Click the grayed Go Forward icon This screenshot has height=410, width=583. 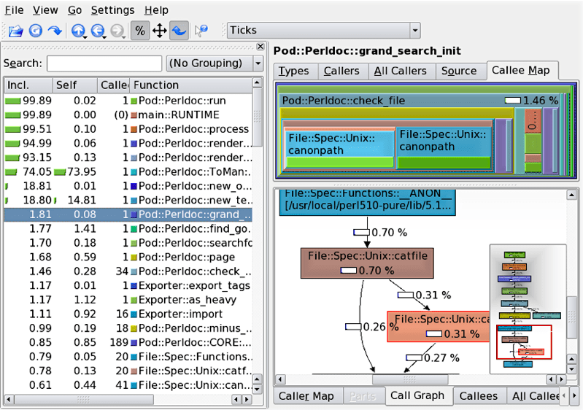(117, 31)
